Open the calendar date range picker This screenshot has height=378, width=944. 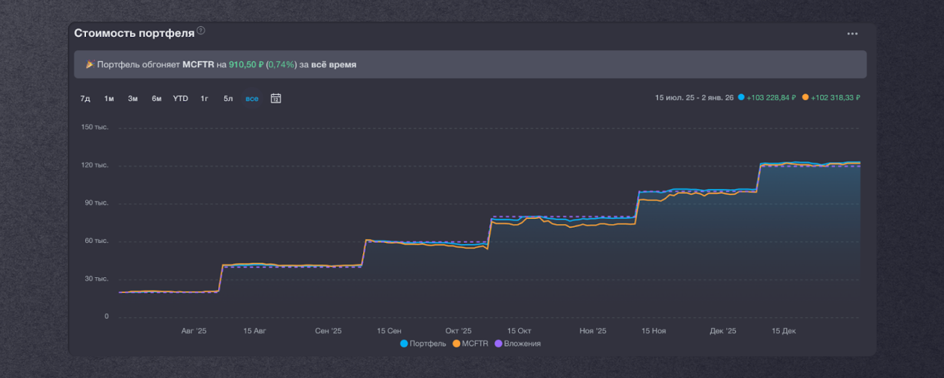276,98
